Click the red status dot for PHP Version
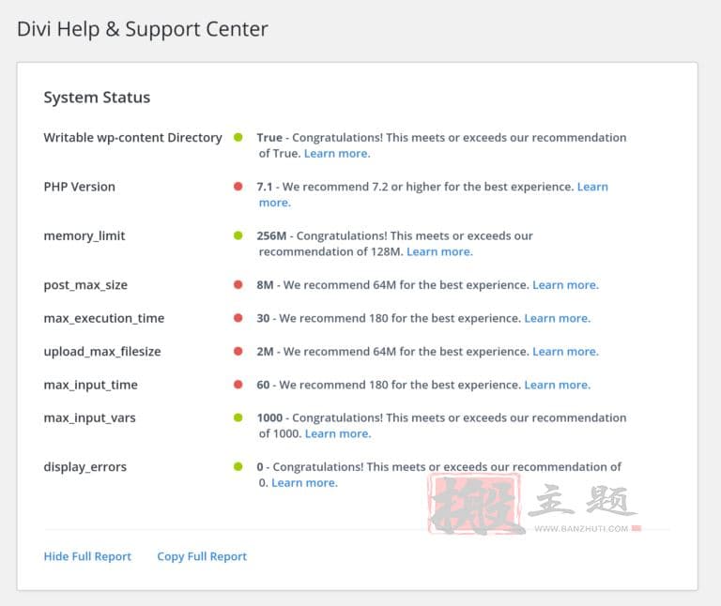Image resolution: width=721 pixels, height=606 pixels. click(238, 186)
